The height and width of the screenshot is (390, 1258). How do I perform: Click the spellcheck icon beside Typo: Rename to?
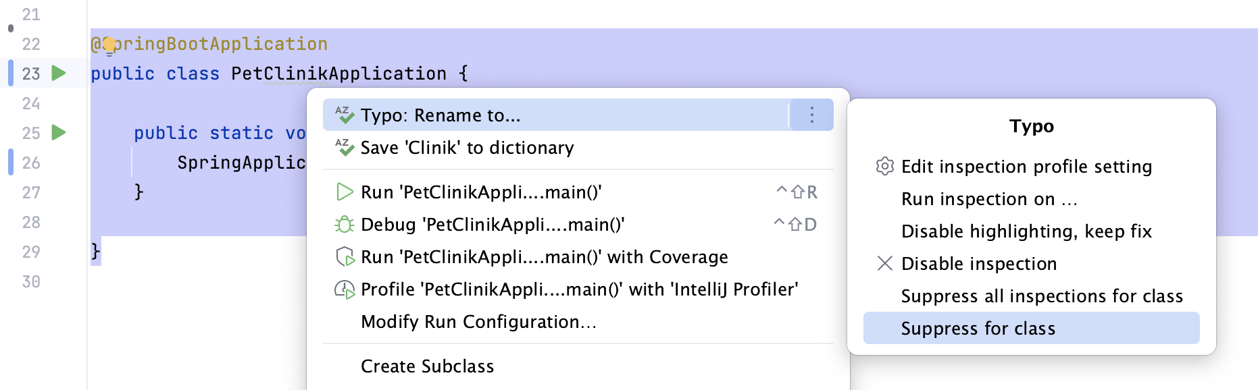[345, 115]
